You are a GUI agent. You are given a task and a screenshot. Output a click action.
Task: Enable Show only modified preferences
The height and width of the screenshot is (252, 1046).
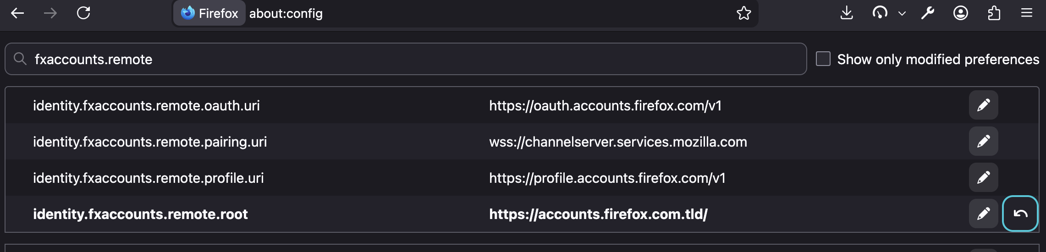pyautogui.click(x=823, y=59)
